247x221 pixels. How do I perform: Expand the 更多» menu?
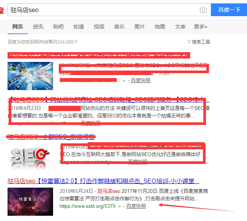(x=200, y=27)
